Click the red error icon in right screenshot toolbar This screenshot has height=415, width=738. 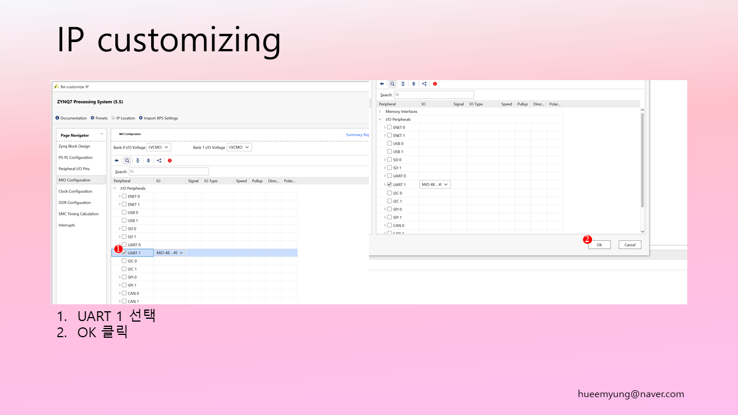[435, 84]
